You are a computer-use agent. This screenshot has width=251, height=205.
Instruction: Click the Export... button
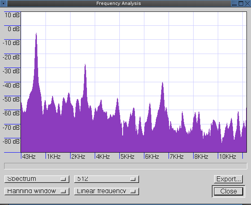[x=228, y=179]
